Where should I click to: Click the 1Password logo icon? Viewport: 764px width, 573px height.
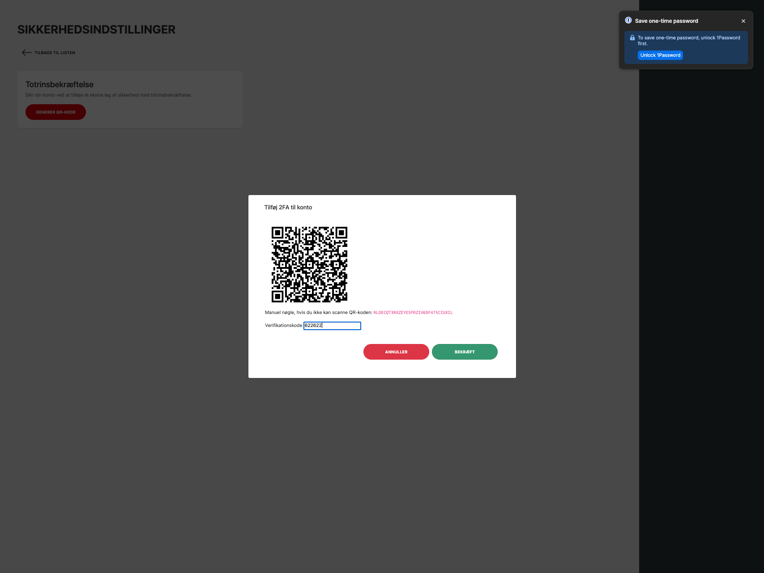tap(628, 21)
